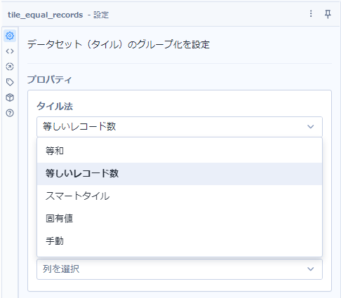Open the three-dot options menu
341x298 pixels.
tap(311, 14)
